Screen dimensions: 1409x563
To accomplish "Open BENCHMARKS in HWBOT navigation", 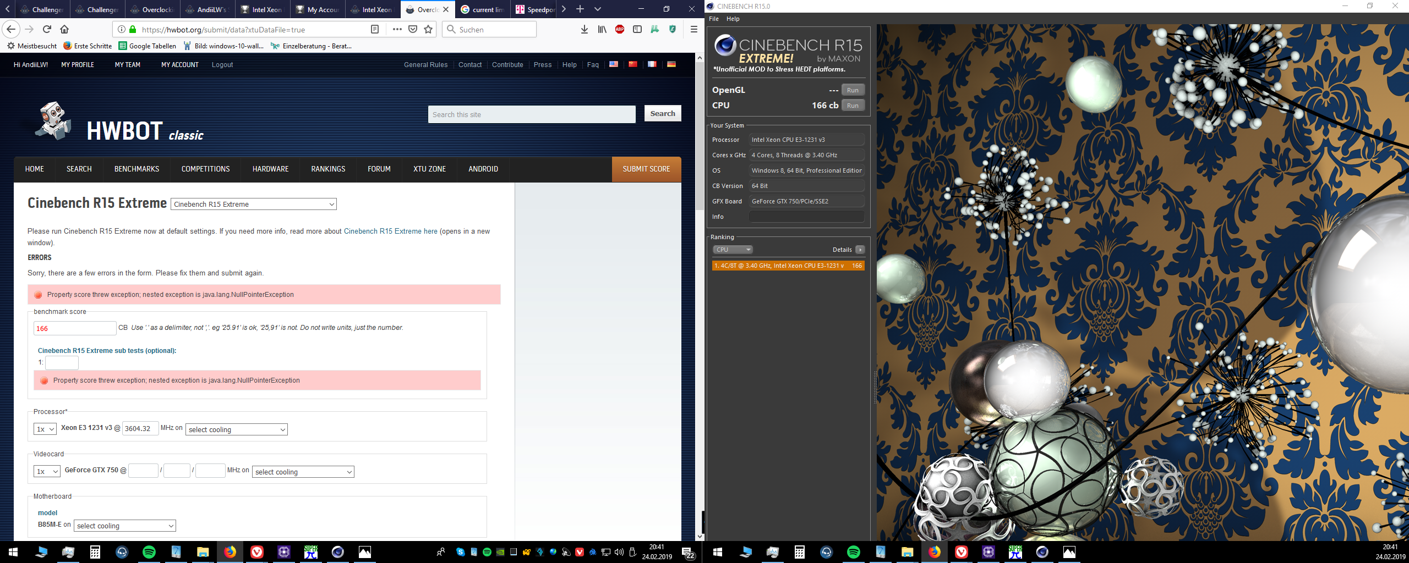I will click(x=136, y=169).
